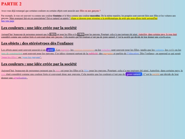Click the purple 'genre' badge
The image size is (185, 139).
50,50
